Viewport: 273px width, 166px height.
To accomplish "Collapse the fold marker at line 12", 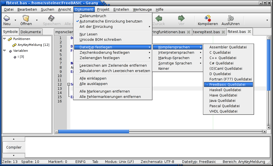I will (69, 84).
